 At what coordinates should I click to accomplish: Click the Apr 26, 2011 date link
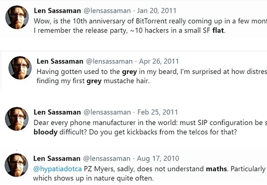coord(158,61)
